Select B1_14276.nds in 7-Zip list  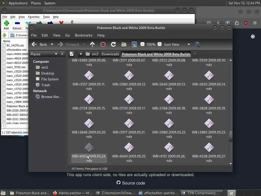coord(15,45)
